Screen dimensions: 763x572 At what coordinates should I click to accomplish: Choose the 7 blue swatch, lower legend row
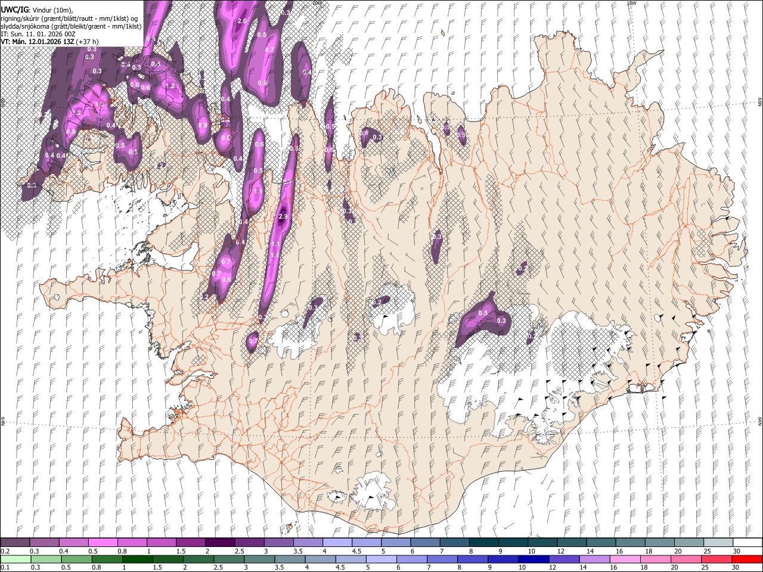pyautogui.click(x=441, y=559)
